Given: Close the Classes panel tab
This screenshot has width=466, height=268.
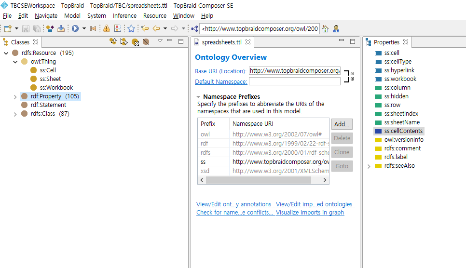Looking at the screenshot, I should pos(36,42).
